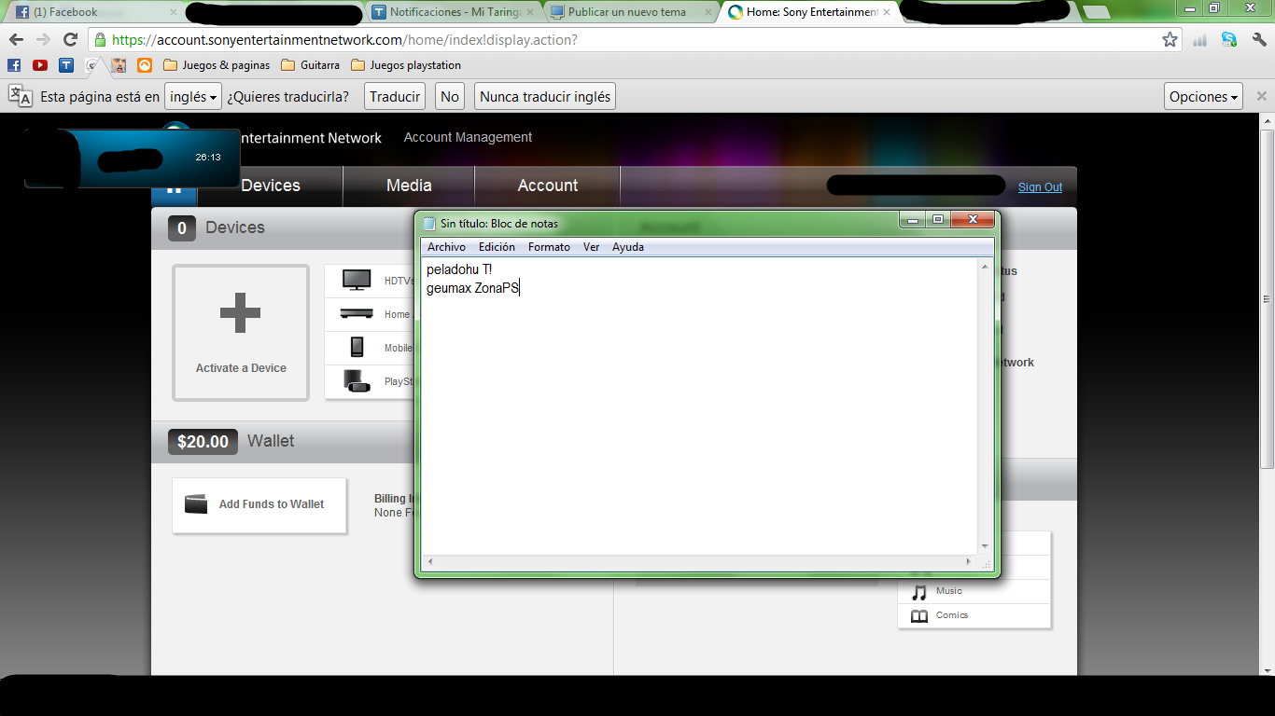Open the orange circular bookmark icon
Viewport: 1275px width, 716px height.
click(x=145, y=65)
